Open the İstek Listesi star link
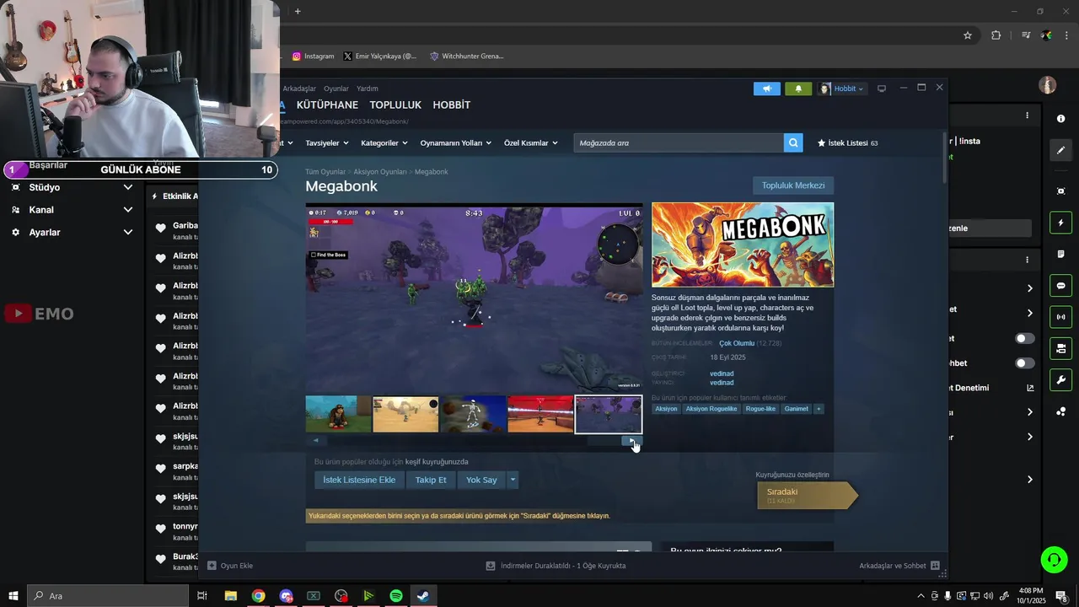This screenshot has height=607, width=1079. [847, 143]
